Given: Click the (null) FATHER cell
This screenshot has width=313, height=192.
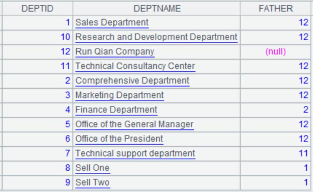Looking at the screenshot, I should (x=276, y=52).
